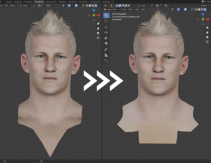Choose the Transform tool
211x163 pixels.
106,43
